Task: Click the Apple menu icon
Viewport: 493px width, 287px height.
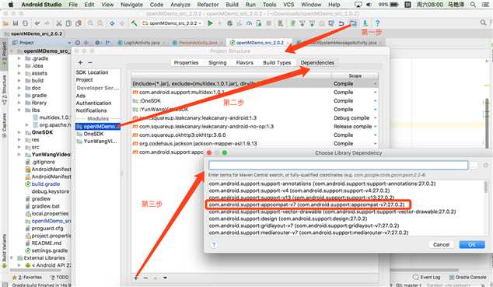Action: (11, 5)
